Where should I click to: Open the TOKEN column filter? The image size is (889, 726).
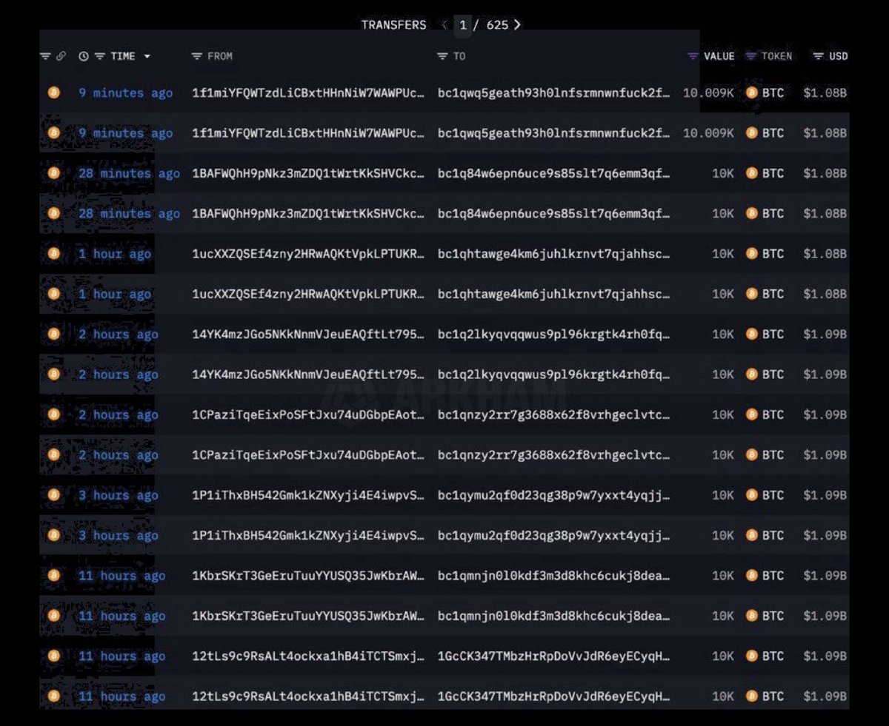(x=750, y=56)
